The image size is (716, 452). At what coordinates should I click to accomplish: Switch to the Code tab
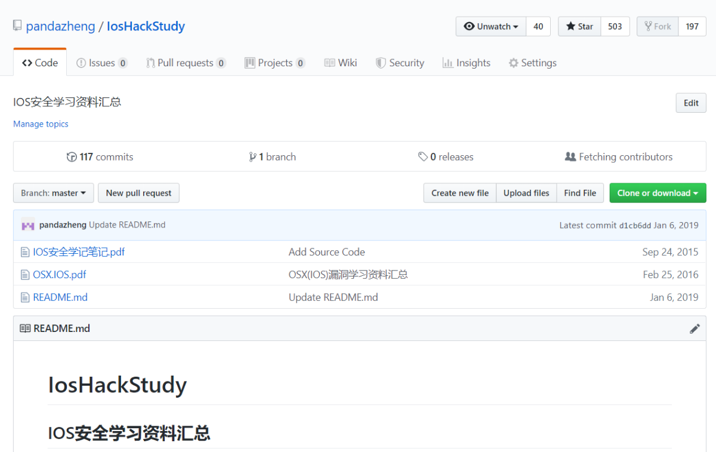[x=40, y=63]
